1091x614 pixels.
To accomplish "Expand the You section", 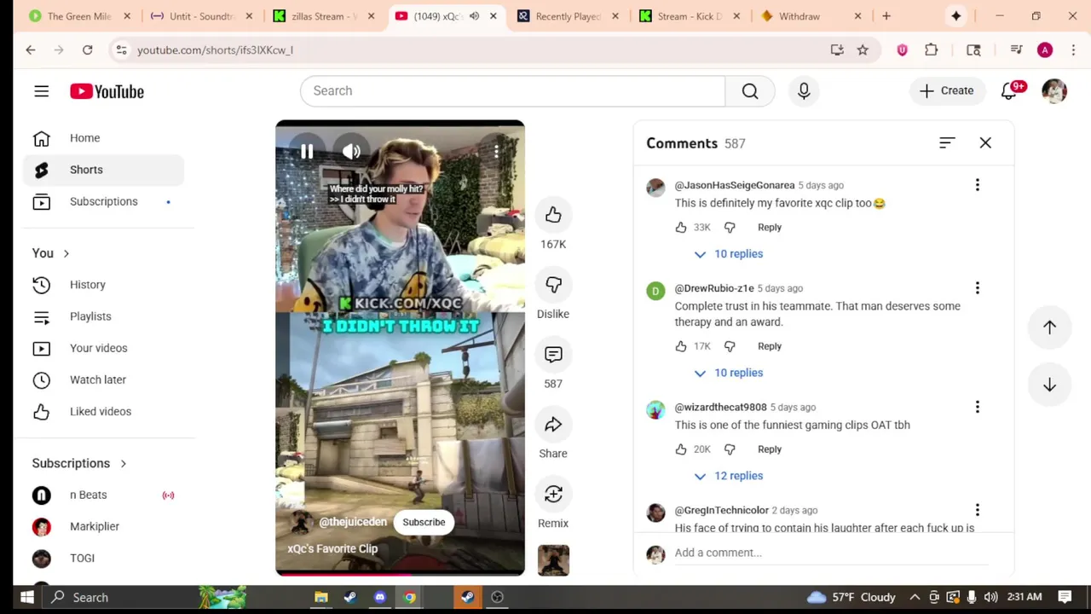I will (x=51, y=253).
